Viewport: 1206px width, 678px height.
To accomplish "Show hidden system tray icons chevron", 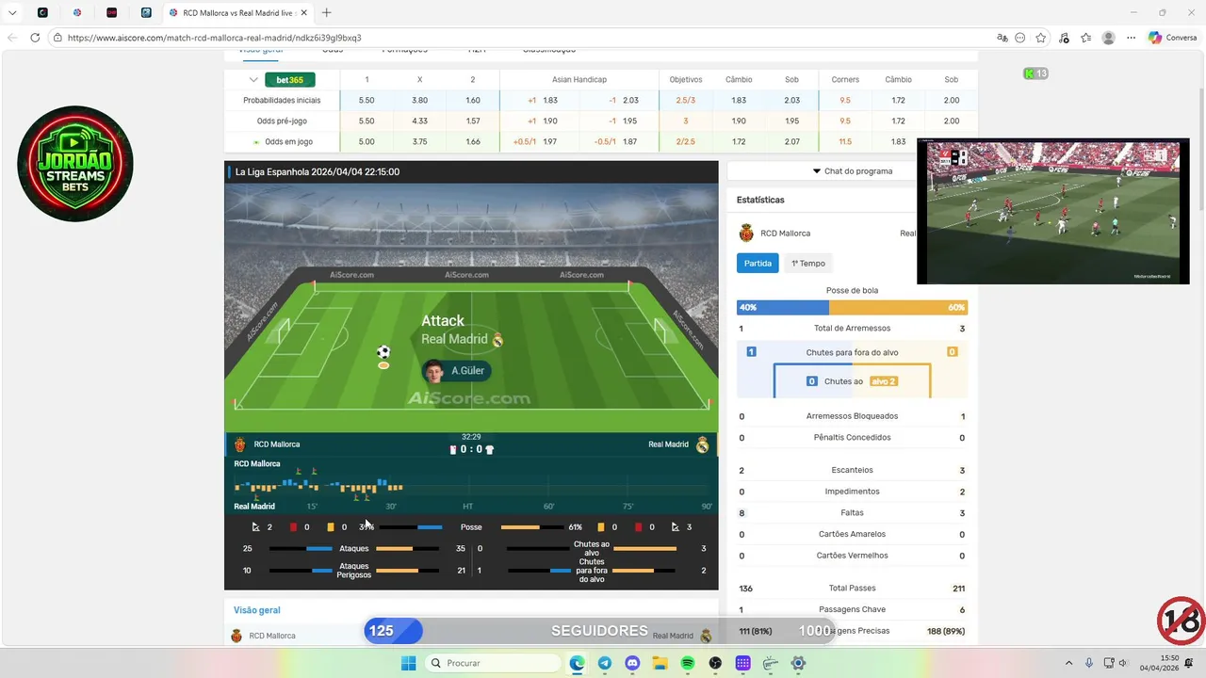I will click(x=1069, y=663).
